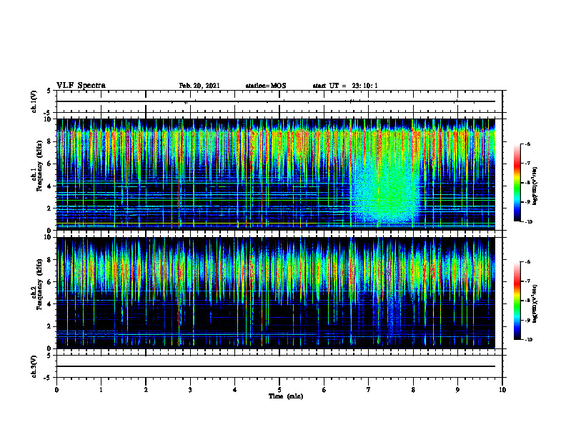Click time axis tick label "0"
This screenshot has height=437, width=566.
56,390
